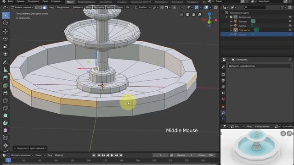Open the Кеинг keying dropdown

click(x=40, y=155)
